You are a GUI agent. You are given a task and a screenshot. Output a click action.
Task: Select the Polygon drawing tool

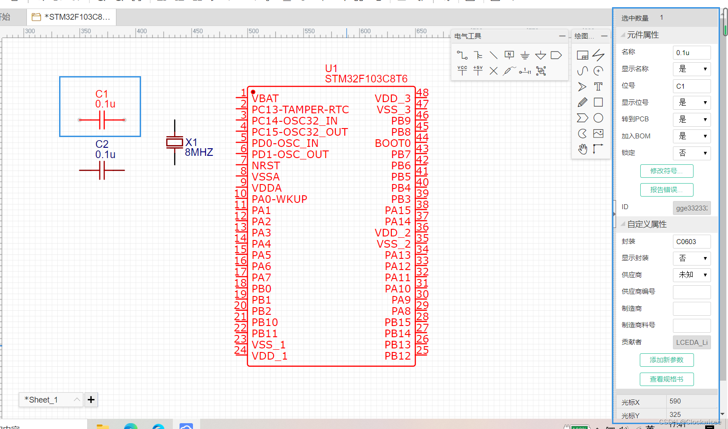coord(582,118)
